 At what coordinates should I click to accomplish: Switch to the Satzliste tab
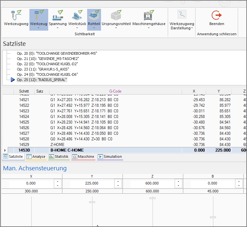point(13,157)
